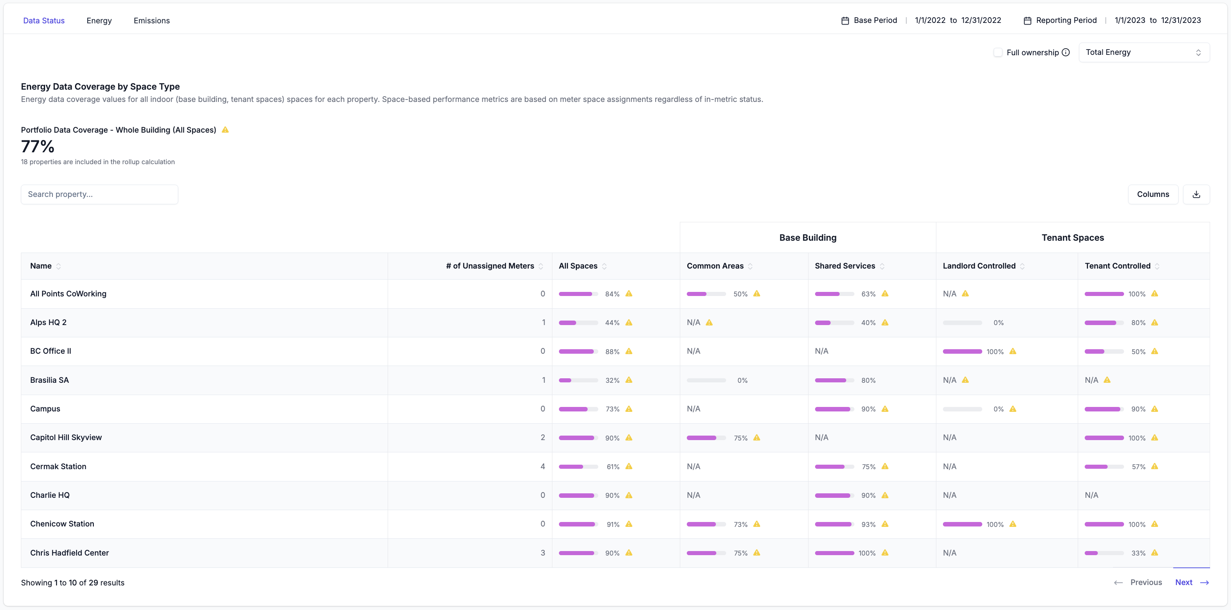The image size is (1231, 610).
Task: Switch to the Energy tab
Action: [x=99, y=20]
